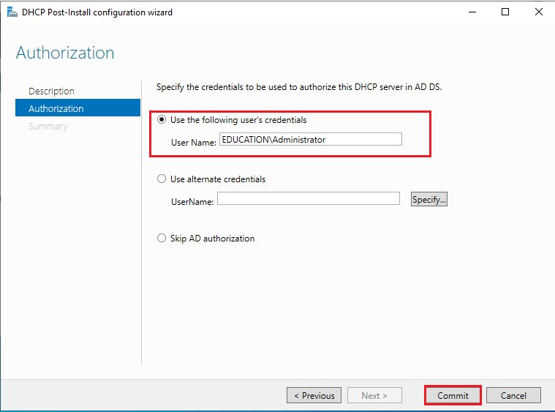Close the wizard with the X button
The image size is (555, 412).
pos(539,12)
